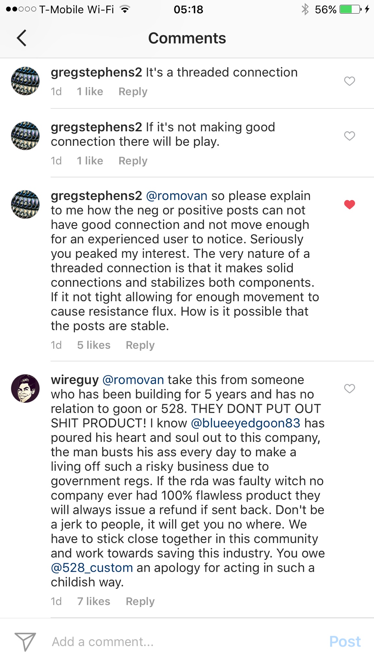The height and width of the screenshot is (665, 374).
Task: Like the "It's a threaded connection" comment
Action: click(x=349, y=81)
